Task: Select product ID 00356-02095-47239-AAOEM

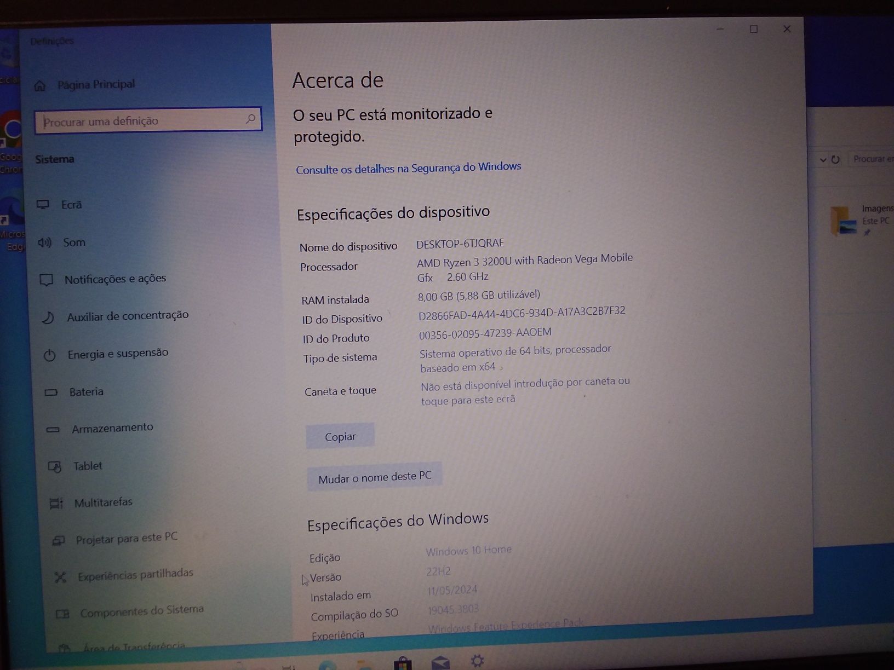Action: point(485,333)
